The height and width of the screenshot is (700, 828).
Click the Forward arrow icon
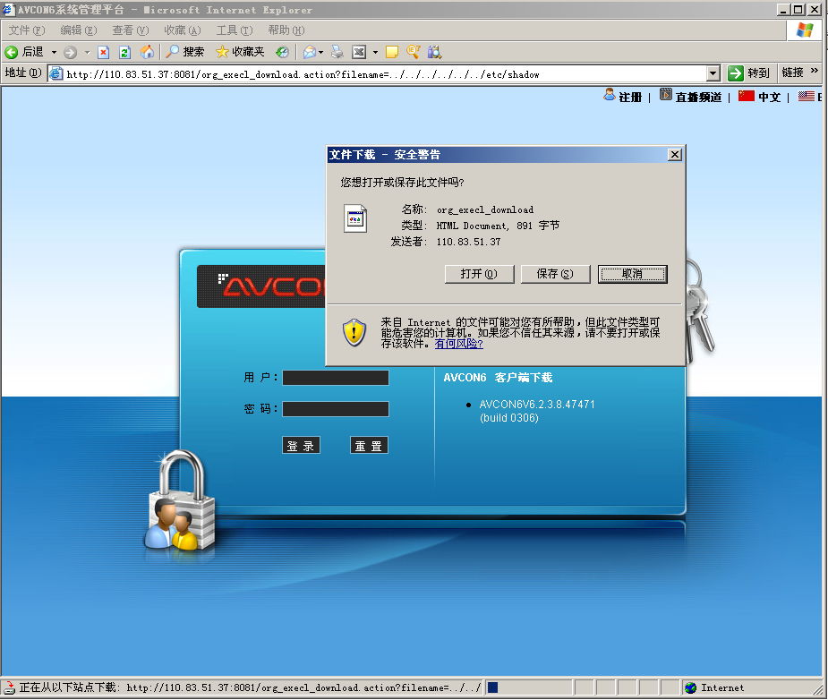click(70, 52)
